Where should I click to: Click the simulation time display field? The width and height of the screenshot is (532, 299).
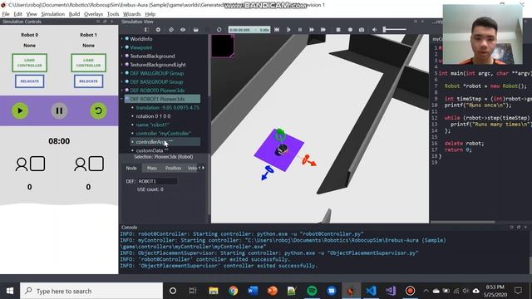(x=249, y=30)
